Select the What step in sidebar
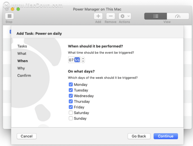Screen dimensions: 193x146 tap(22, 54)
